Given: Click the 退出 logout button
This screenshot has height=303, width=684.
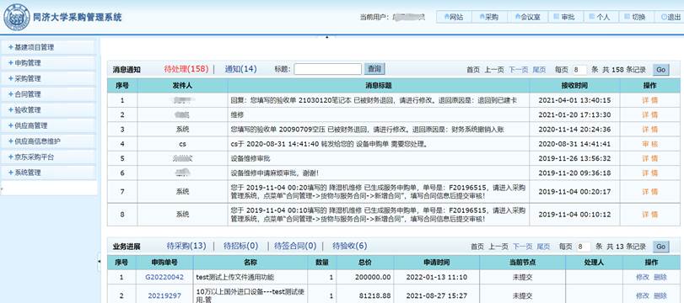Looking at the screenshot, I should (x=671, y=17).
